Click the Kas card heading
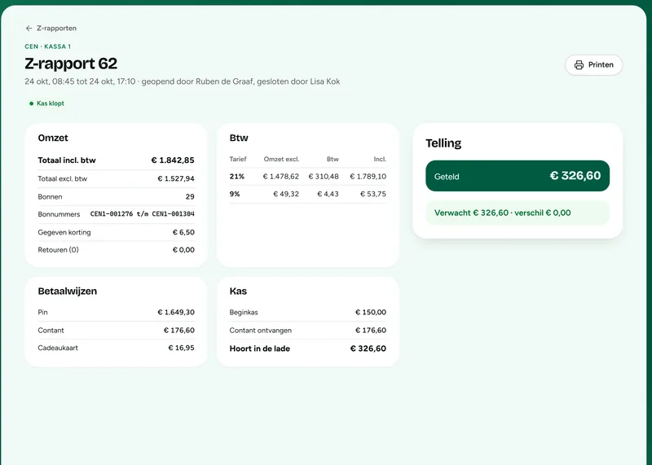Image resolution: width=652 pixels, height=465 pixels. 238,292
